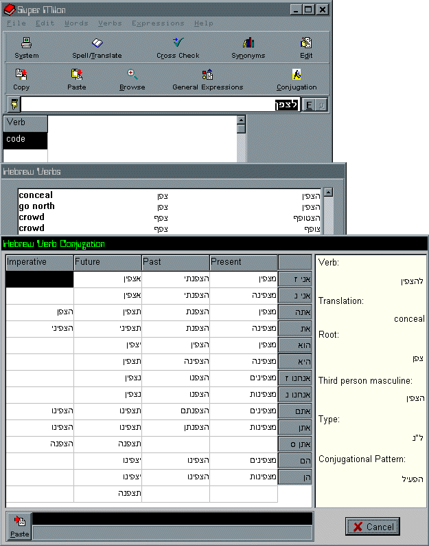Close the Super Milon window

(x=323, y=10)
